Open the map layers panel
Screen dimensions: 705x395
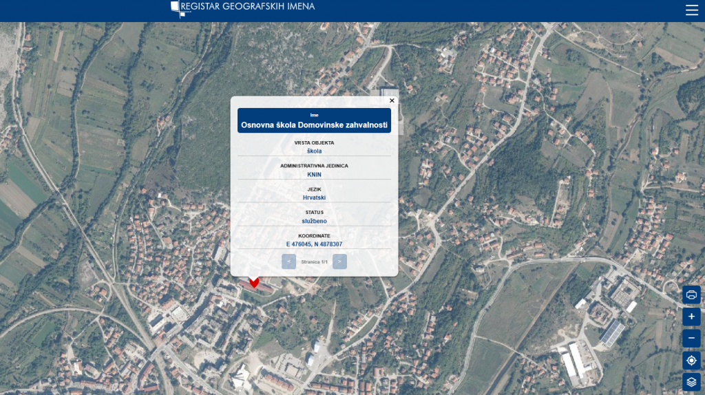tap(691, 381)
